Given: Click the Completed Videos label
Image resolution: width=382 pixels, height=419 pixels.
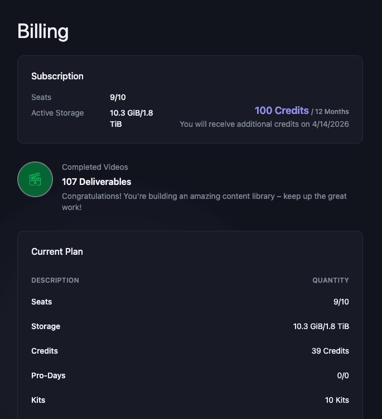Looking at the screenshot, I should 95,167.
